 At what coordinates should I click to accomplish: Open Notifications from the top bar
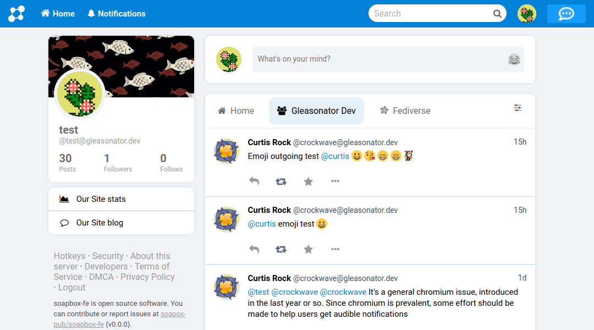[116, 14]
